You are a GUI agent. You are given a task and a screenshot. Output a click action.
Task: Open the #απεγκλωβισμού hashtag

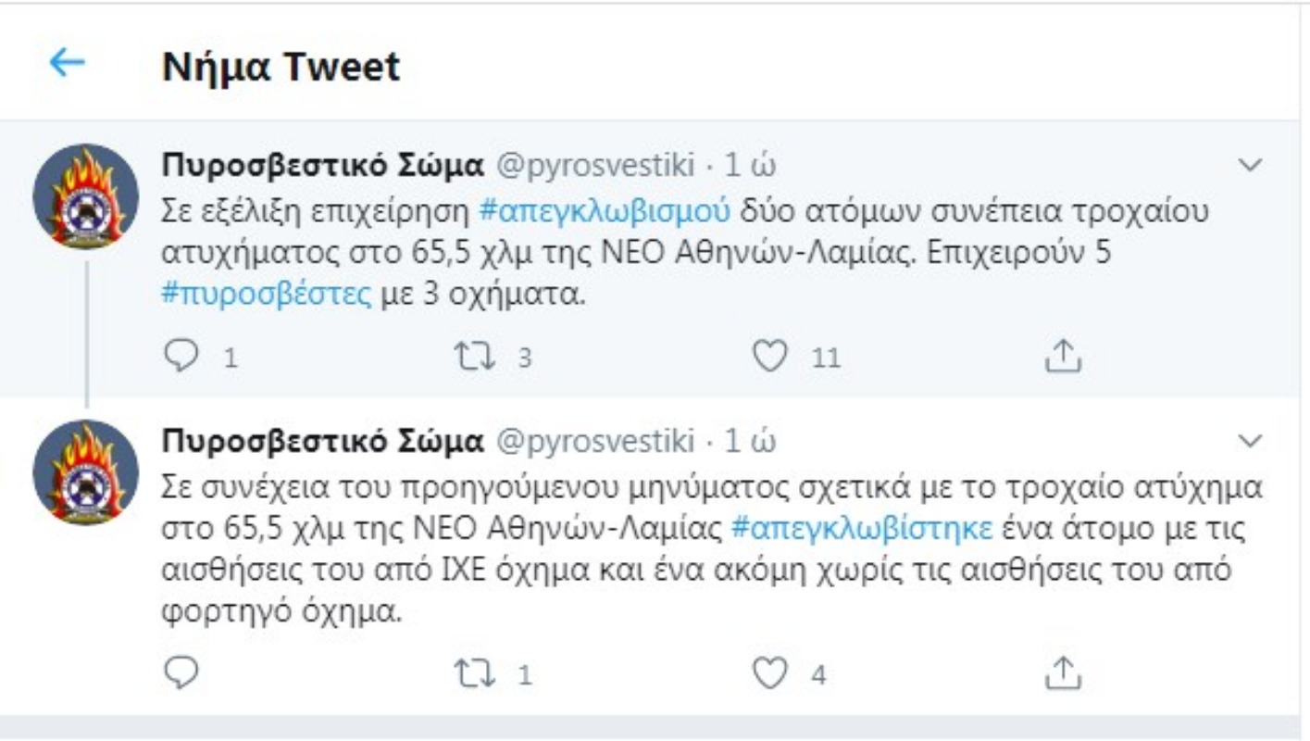pos(605,212)
